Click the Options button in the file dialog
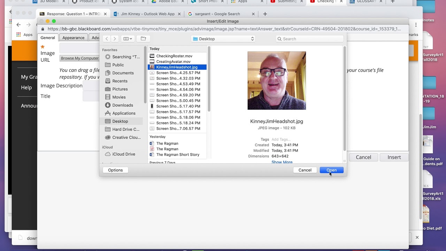 (115, 170)
